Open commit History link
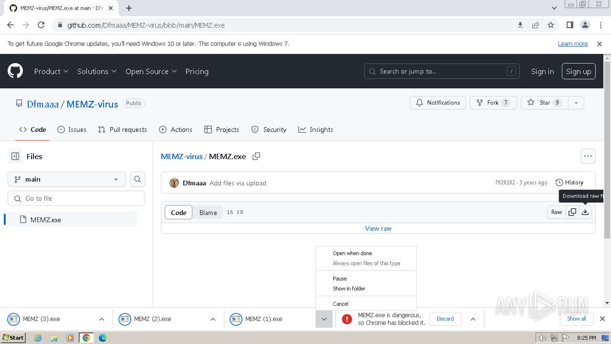 click(x=569, y=183)
